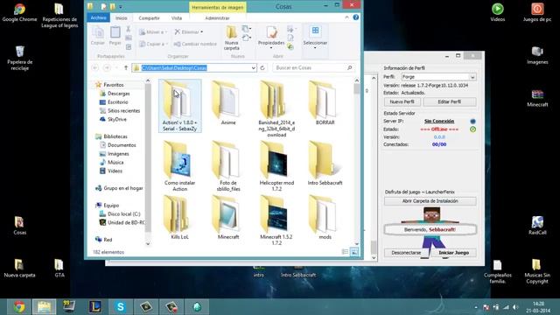Click the Chrome taskbar icon
560x315 pixels.
[19, 306]
